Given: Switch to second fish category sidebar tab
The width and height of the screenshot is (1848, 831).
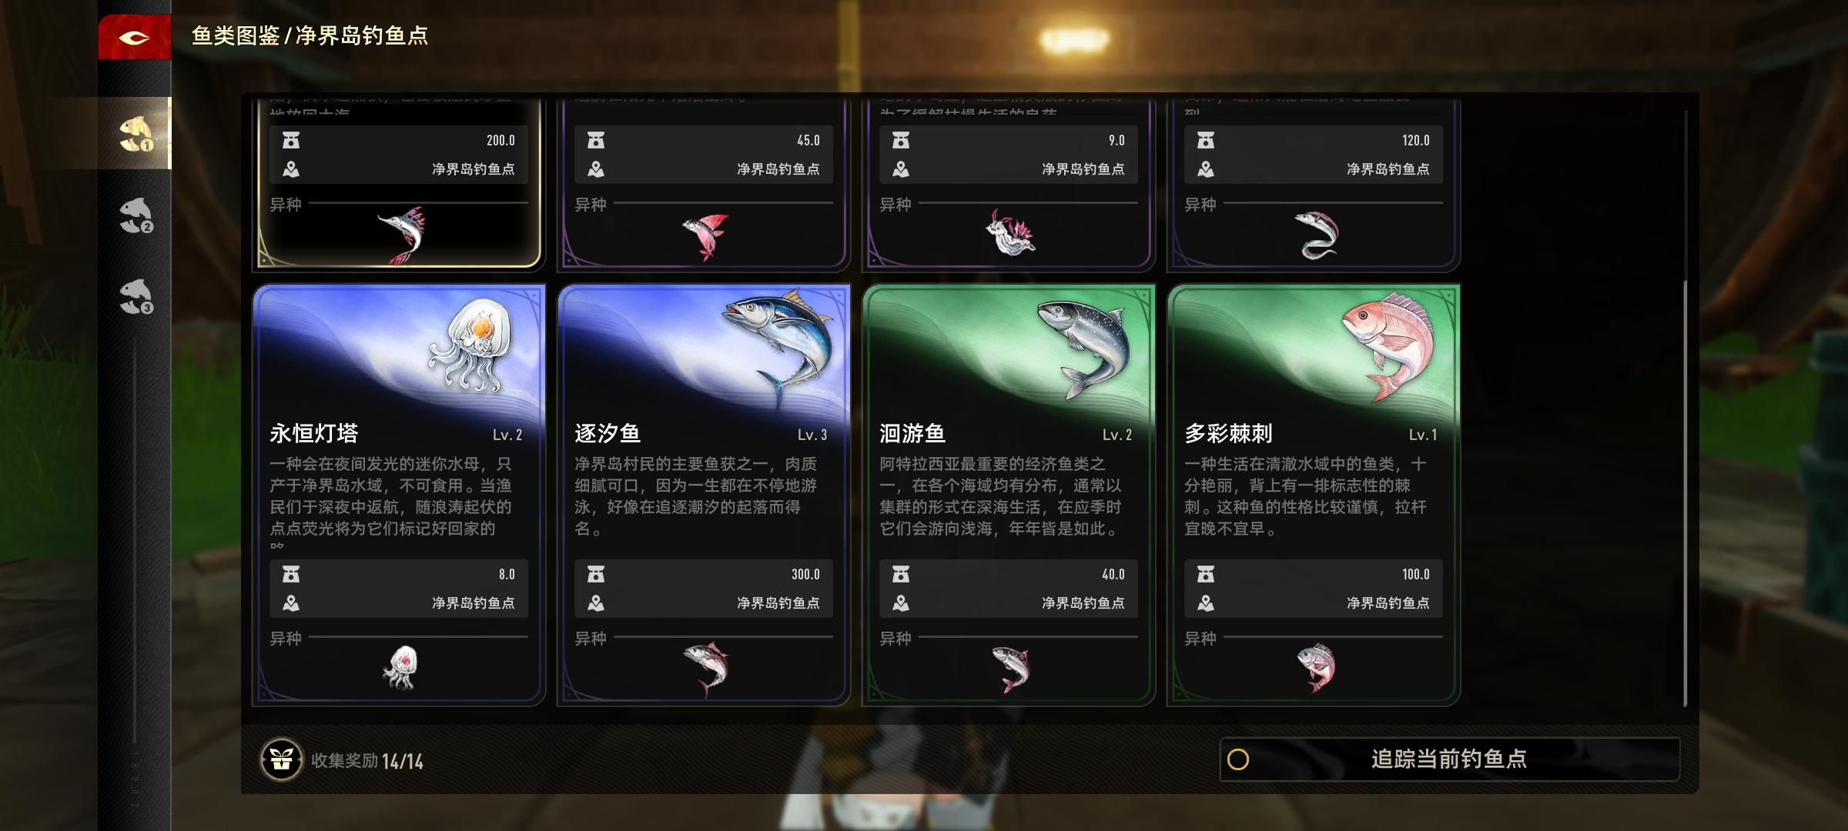Looking at the screenshot, I should click(x=136, y=215).
